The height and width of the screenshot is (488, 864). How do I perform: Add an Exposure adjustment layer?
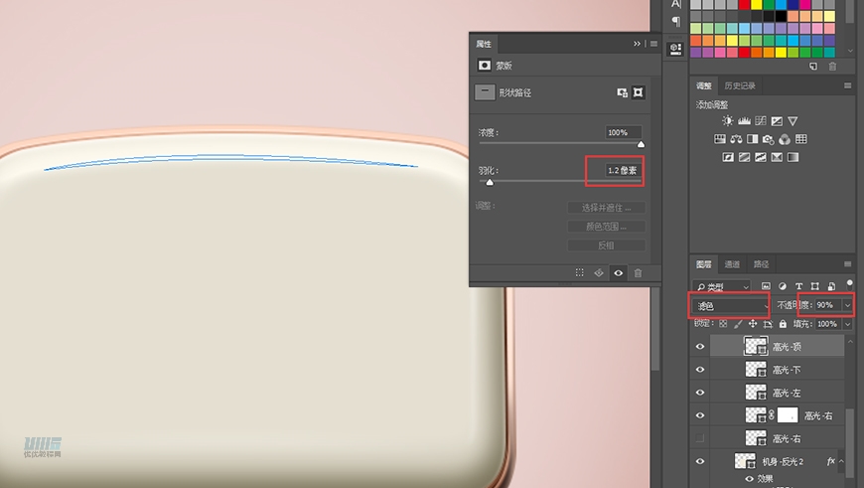tap(777, 121)
